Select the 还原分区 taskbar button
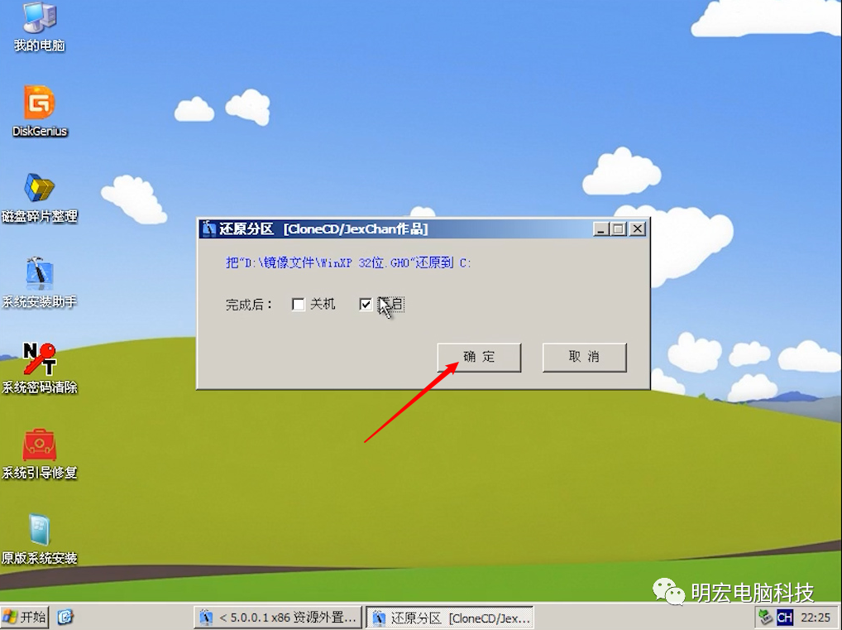 click(450, 618)
